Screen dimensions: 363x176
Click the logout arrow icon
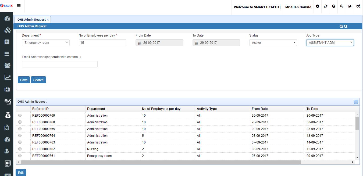(350, 6)
